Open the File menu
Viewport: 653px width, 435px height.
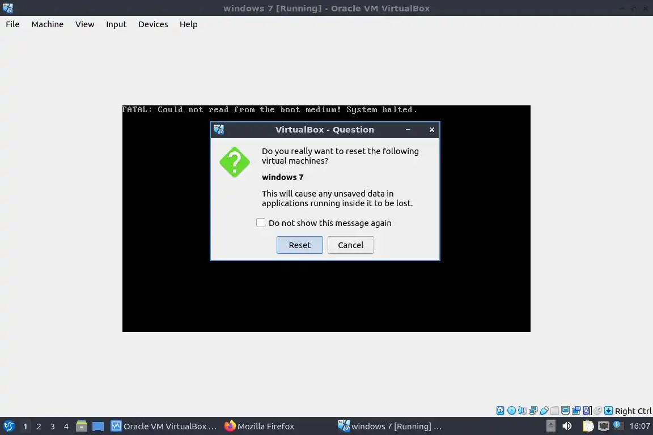[x=12, y=24]
